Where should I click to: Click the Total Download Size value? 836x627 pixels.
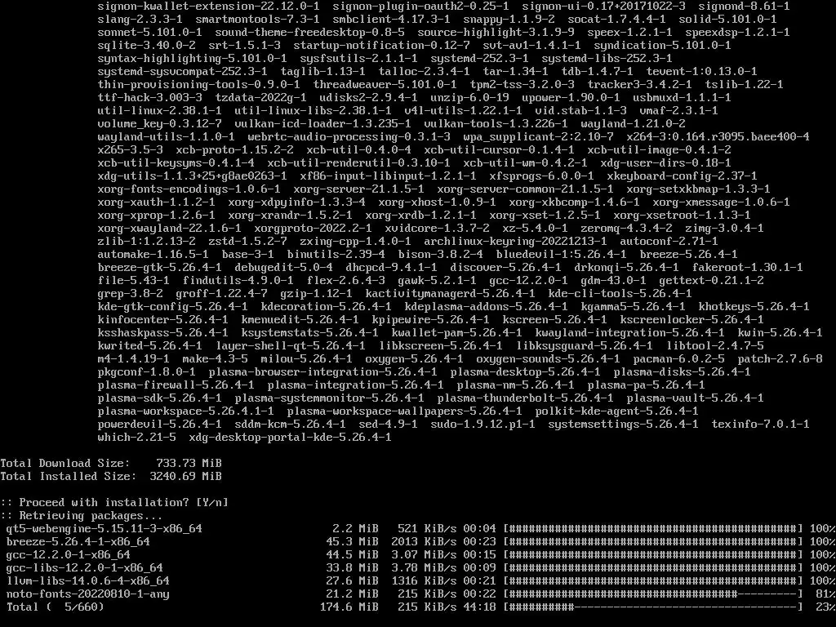pyautogui.click(x=189, y=464)
